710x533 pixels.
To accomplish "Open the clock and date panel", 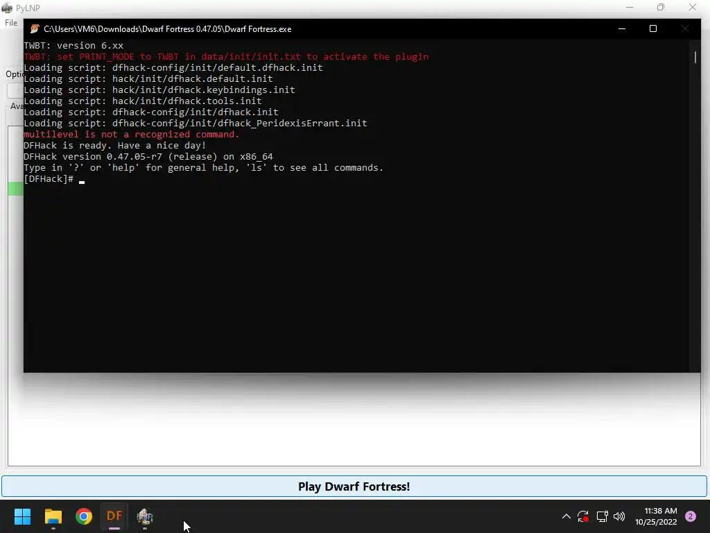I will 656,516.
